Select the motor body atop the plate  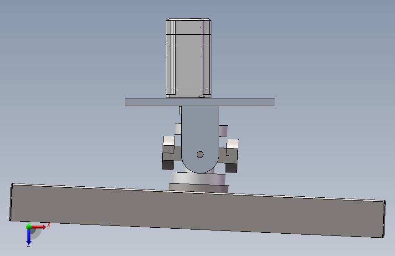[x=189, y=58]
